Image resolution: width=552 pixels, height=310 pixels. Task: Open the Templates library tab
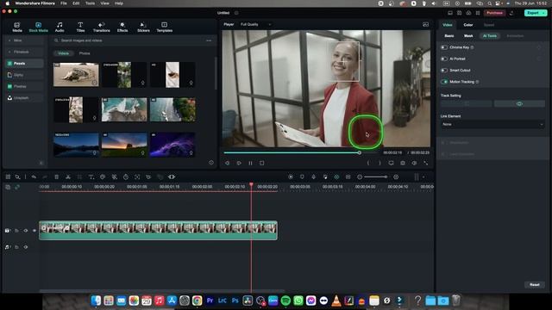coord(165,27)
